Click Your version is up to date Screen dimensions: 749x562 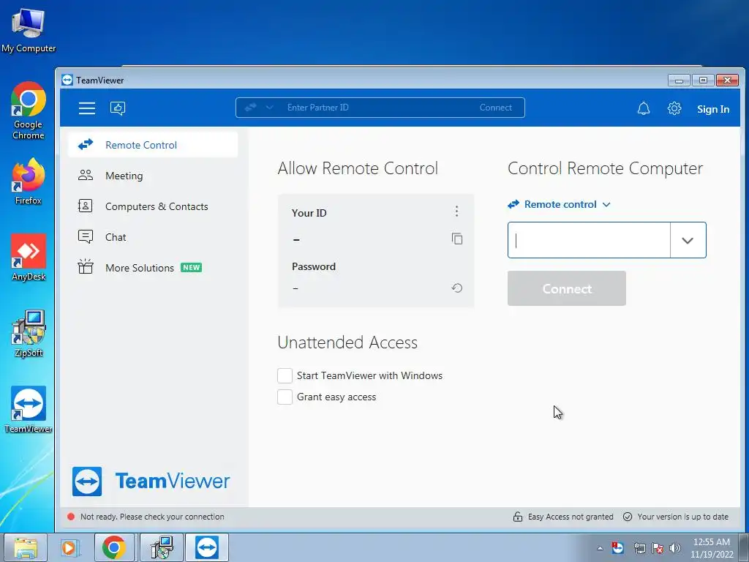point(683,517)
